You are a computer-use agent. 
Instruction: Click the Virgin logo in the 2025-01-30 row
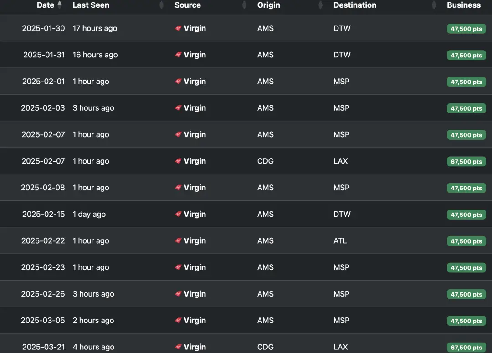(179, 28)
